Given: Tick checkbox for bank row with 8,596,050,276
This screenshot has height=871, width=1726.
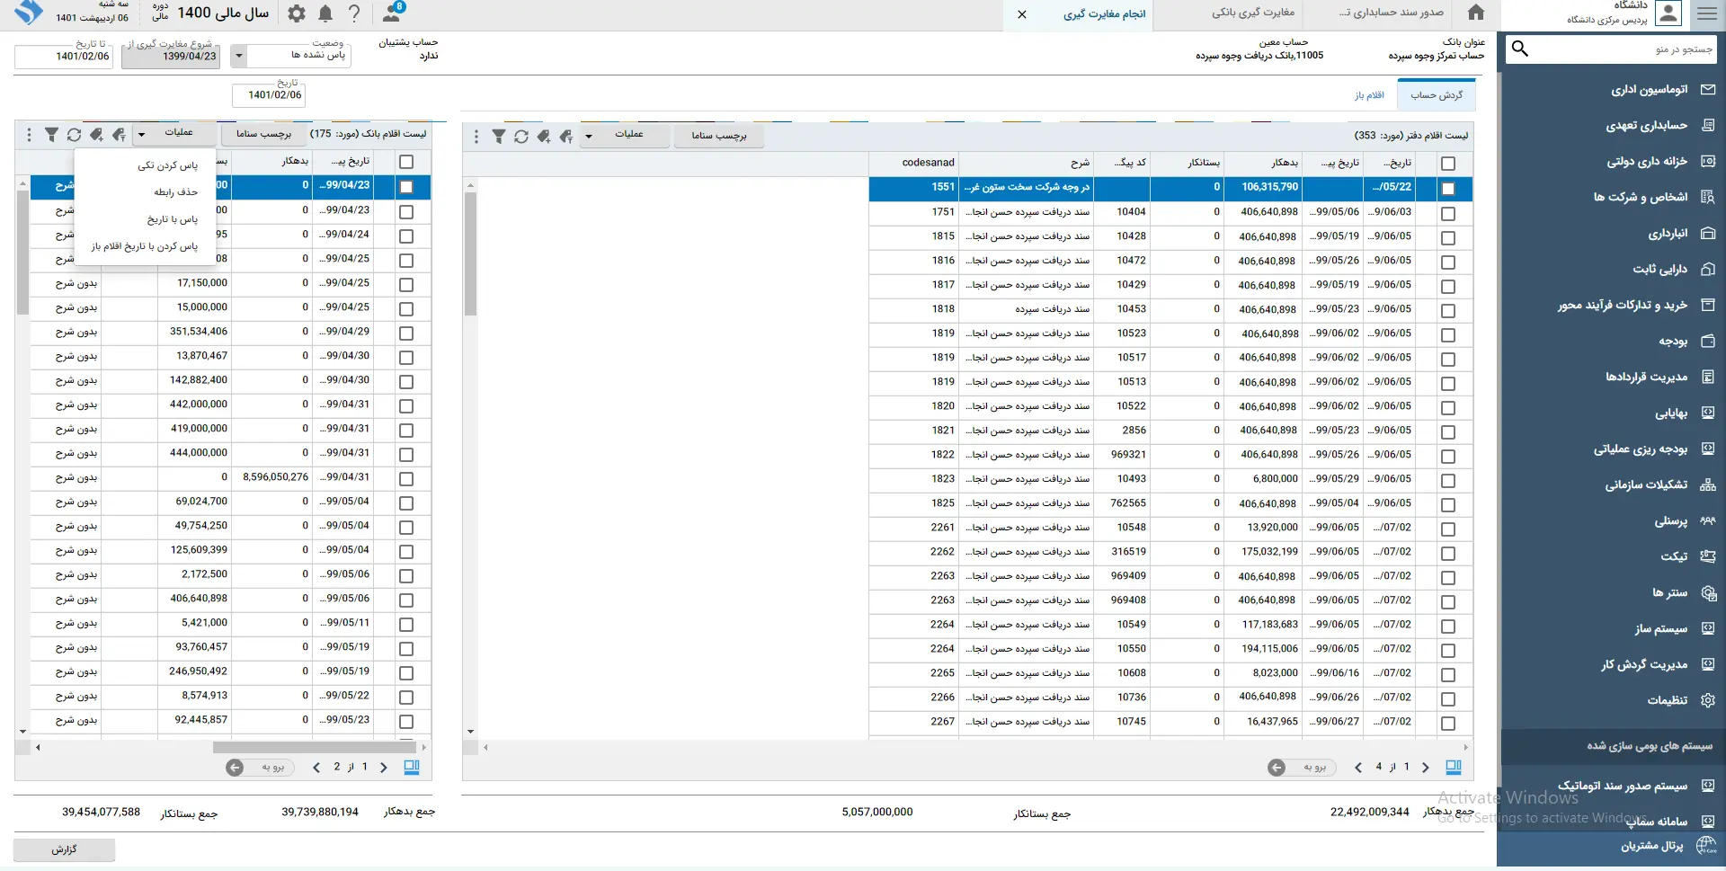Looking at the screenshot, I should pyautogui.click(x=406, y=479).
